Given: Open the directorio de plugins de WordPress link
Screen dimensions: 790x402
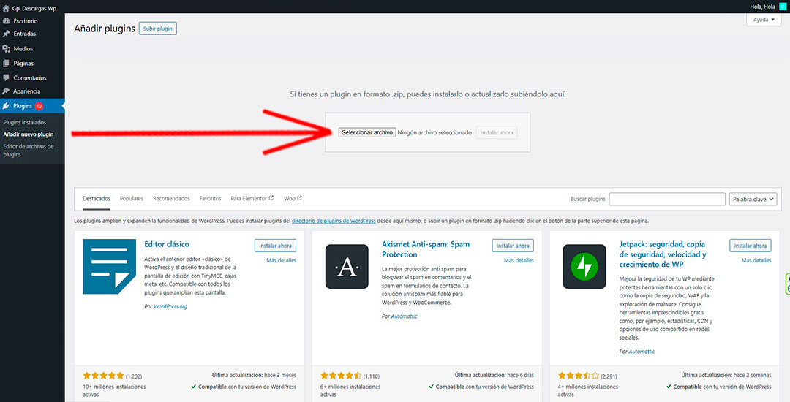Looking at the screenshot, I should [334, 221].
